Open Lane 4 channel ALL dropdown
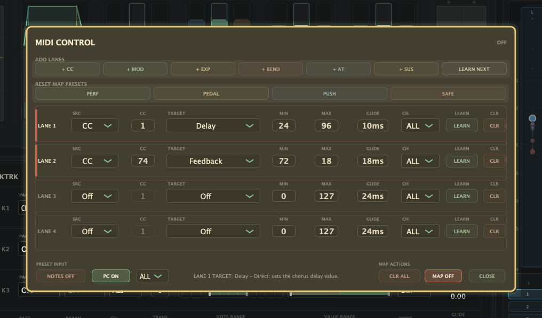542x318 pixels. click(x=420, y=231)
